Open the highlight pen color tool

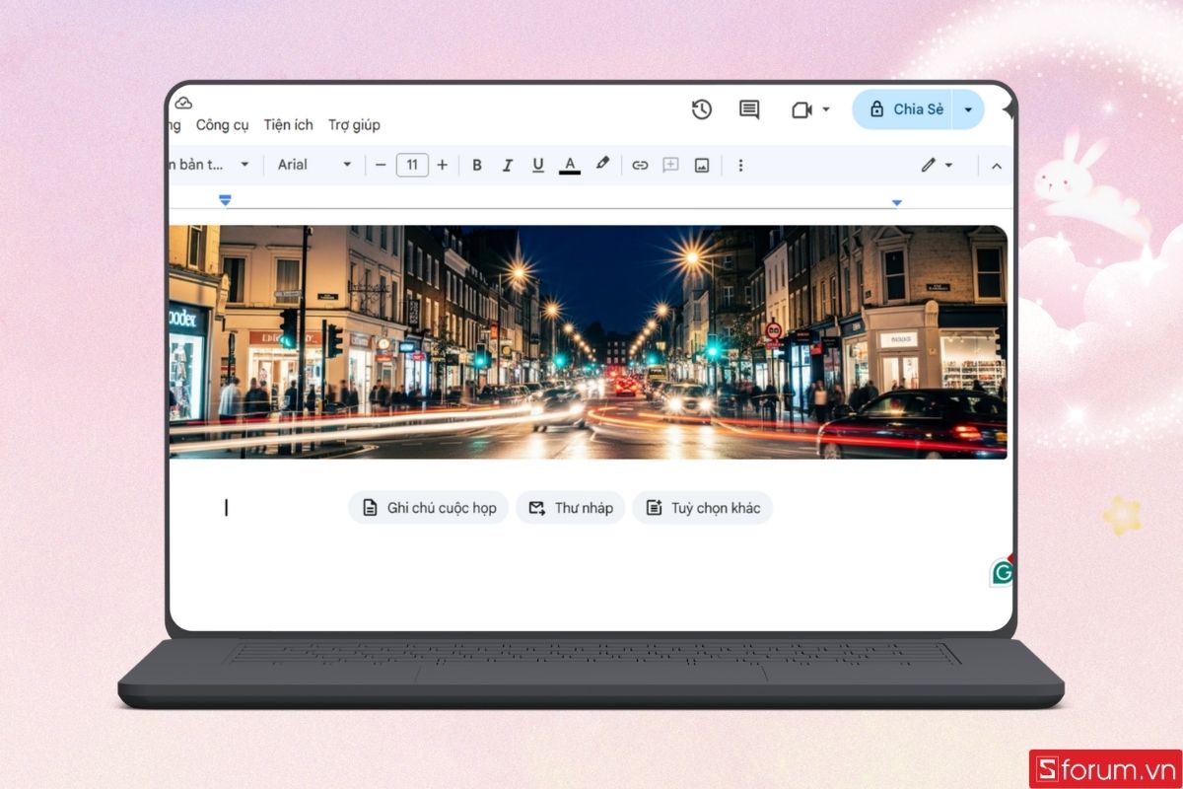602,165
